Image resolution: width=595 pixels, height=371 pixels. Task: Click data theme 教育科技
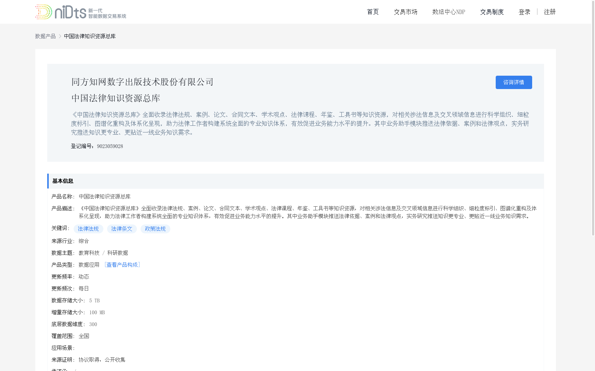coord(89,253)
